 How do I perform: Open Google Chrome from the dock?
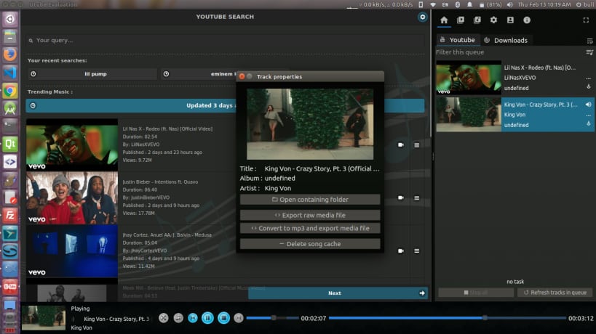pos(10,91)
